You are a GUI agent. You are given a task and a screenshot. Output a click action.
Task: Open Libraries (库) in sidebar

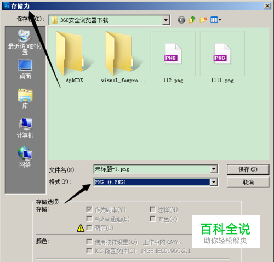coord(25,99)
